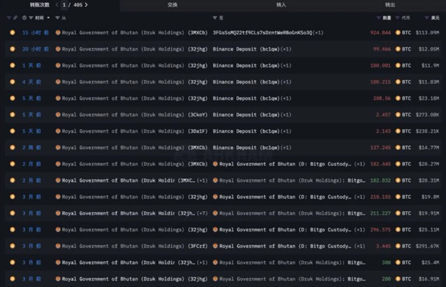446x287 pixels.
Task: Open the 美元 column filter
Action: click(x=426, y=18)
